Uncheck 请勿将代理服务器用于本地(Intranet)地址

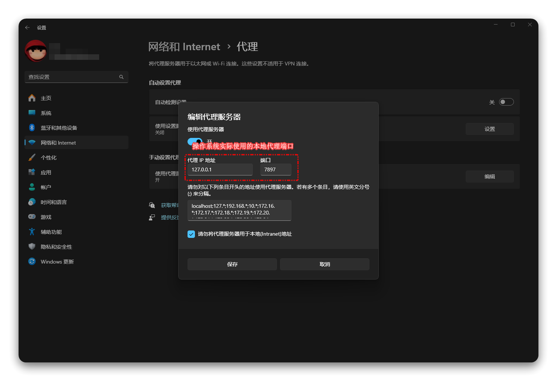(x=191, y=234)
